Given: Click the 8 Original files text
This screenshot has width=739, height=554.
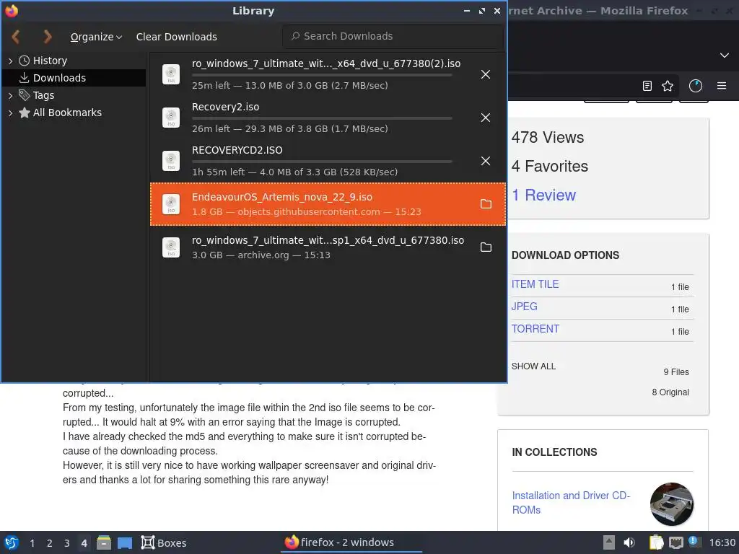Looking at the screenshot, I should (x=670, y=392).
